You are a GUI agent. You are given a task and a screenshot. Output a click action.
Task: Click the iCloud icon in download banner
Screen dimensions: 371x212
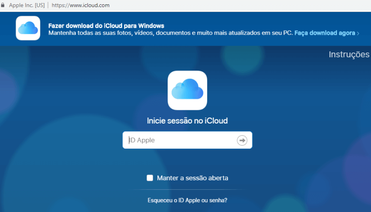click(28, 28)
